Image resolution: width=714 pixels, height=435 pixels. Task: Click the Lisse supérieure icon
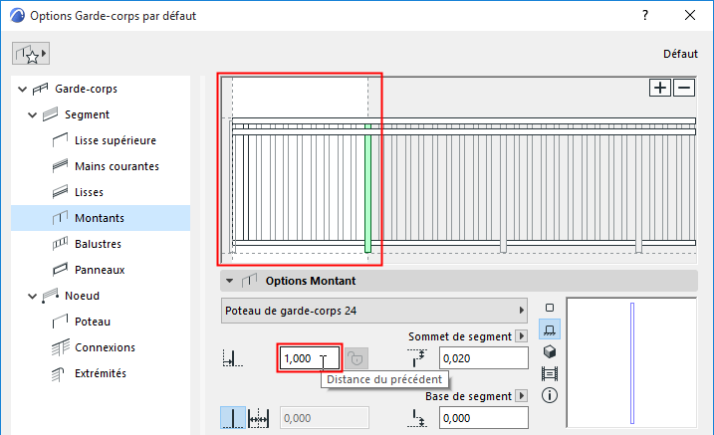point(60,140)
